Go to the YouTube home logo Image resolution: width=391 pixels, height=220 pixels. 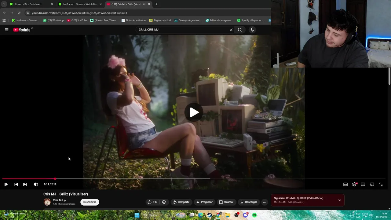point(22,30)
